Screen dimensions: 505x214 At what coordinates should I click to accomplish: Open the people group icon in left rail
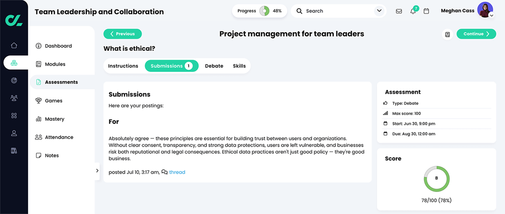(x=14, y=98)
